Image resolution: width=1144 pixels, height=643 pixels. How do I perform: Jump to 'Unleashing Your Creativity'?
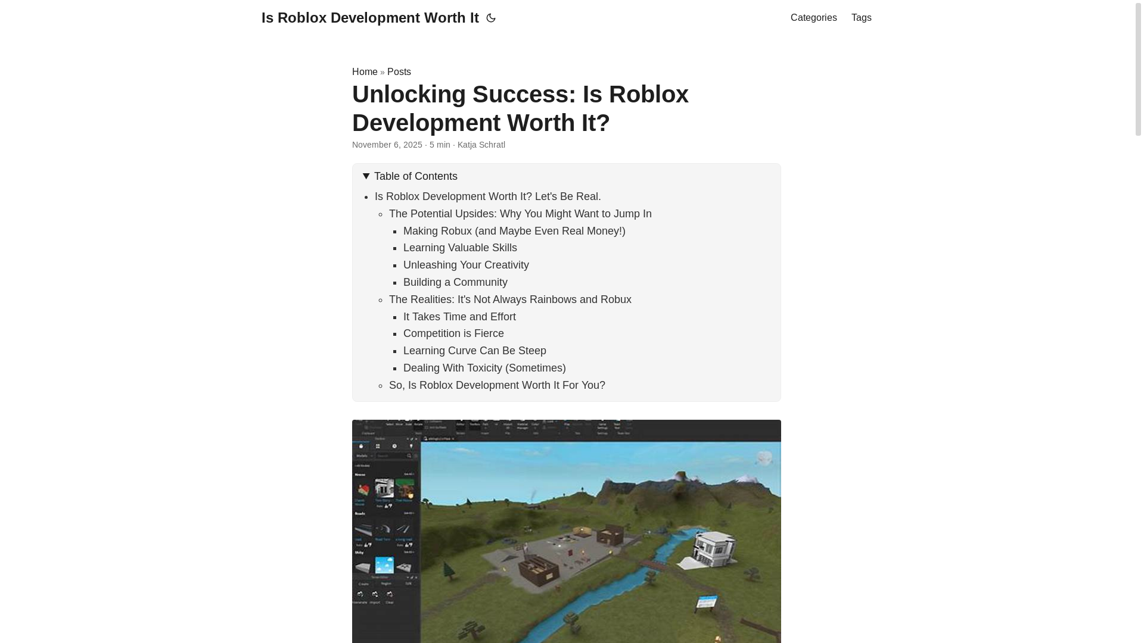point(466,265)
